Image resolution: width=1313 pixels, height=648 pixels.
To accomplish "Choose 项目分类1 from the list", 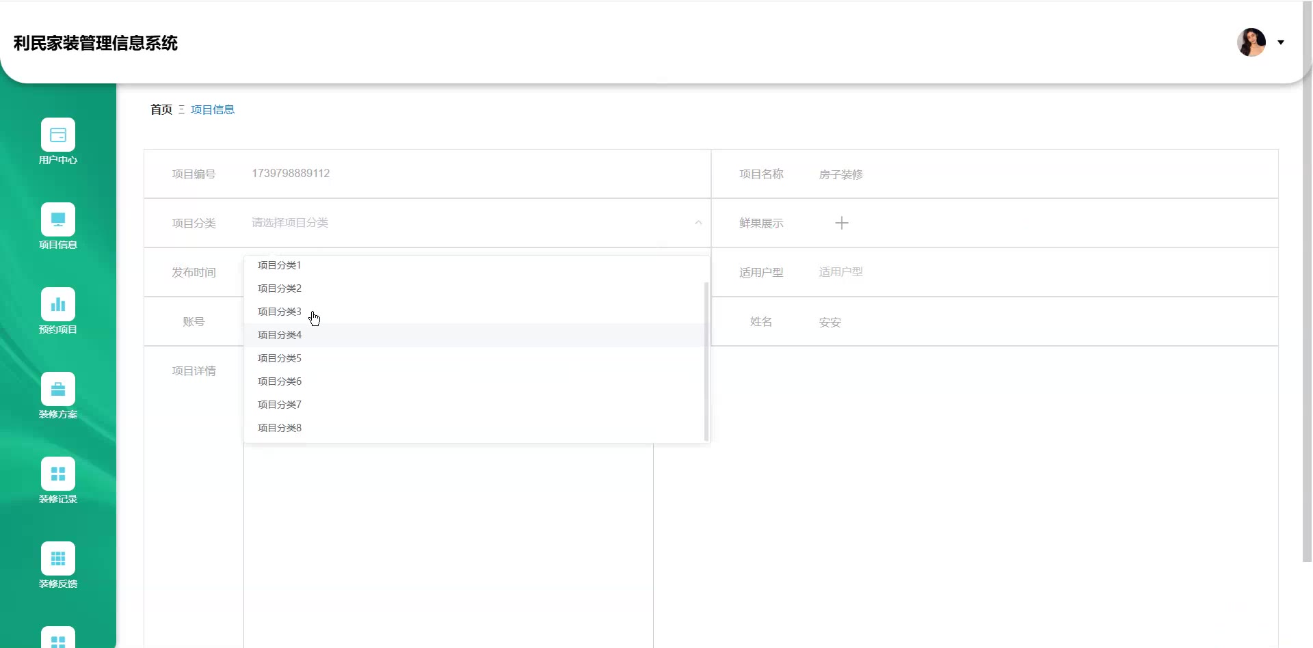I will point(279,265).
